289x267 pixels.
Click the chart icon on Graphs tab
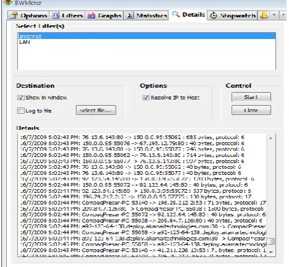[92, 15]
